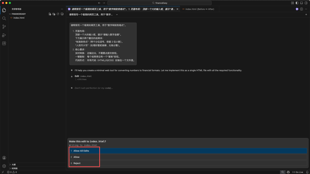
Task: Toggle the secondary sidebar layout button
Action: pos(305,3)
